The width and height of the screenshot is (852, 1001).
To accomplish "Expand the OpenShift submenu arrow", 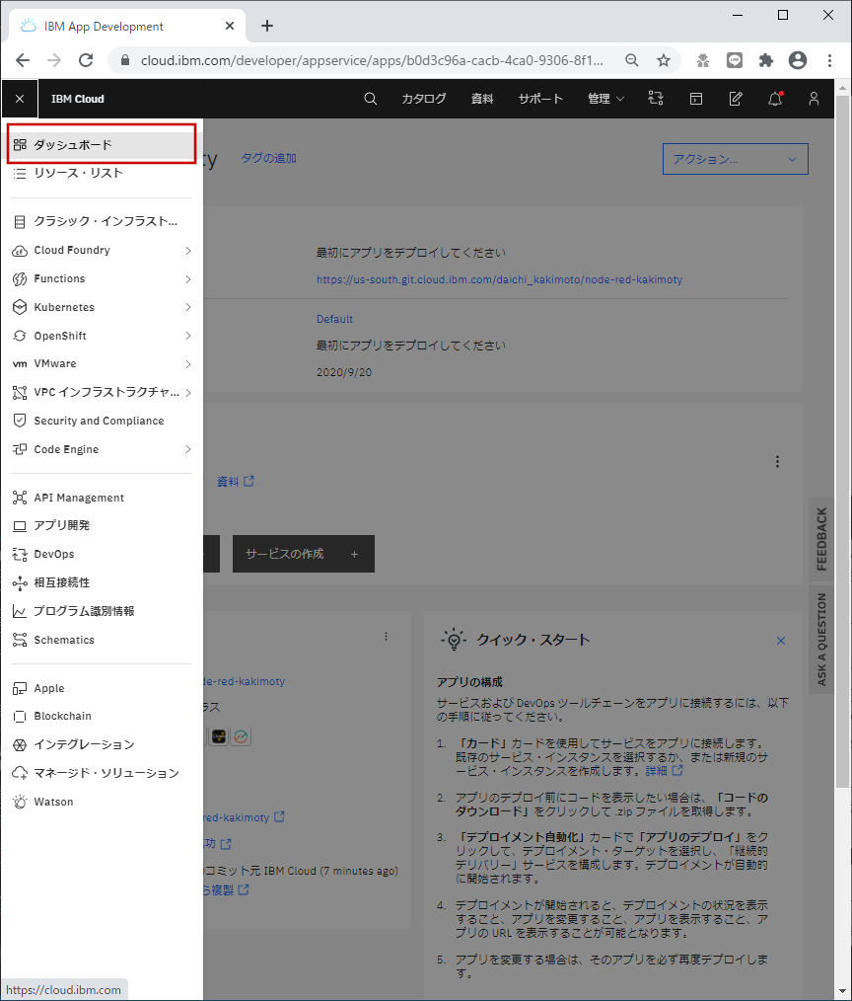I will [188, 336].
